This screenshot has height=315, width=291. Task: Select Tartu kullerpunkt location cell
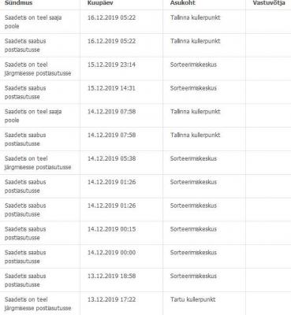pos(192,299)
